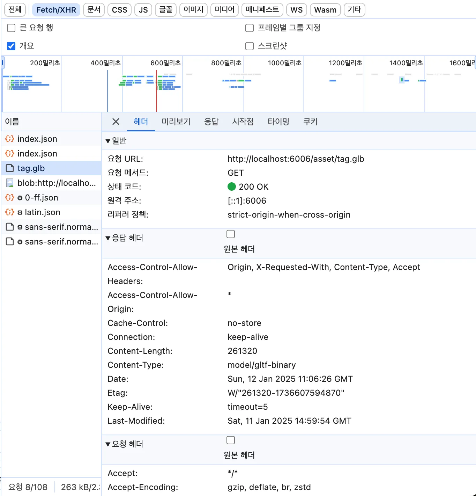Click the 프레임별 그룹 지정 label

289,28
